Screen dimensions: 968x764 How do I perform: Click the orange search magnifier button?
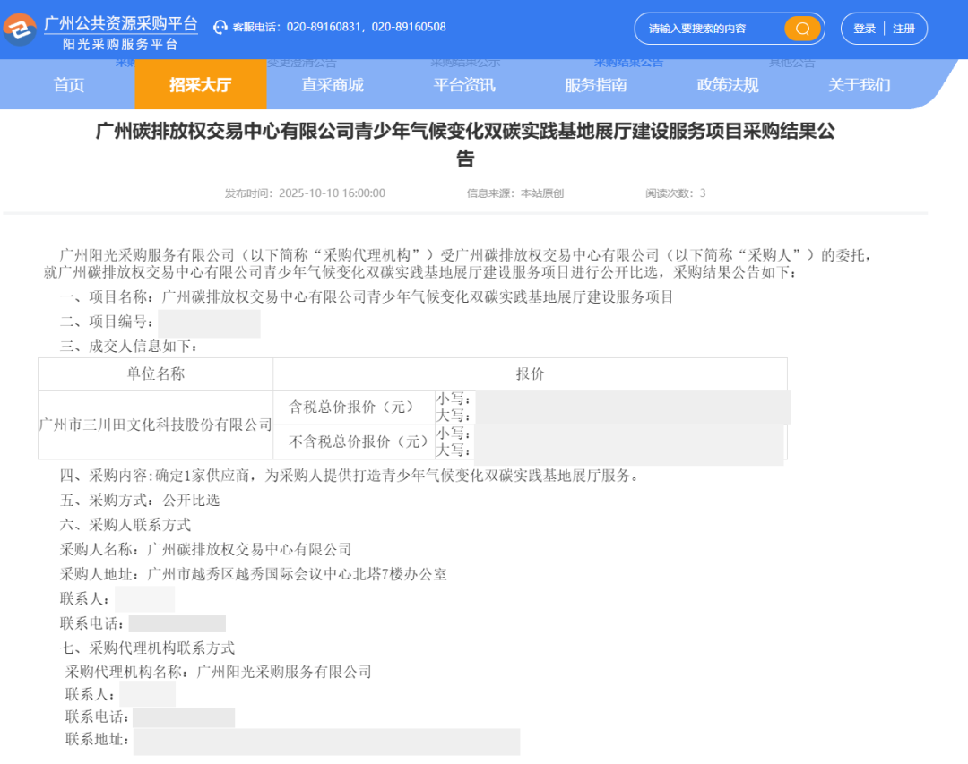click(x=802, y=29)
